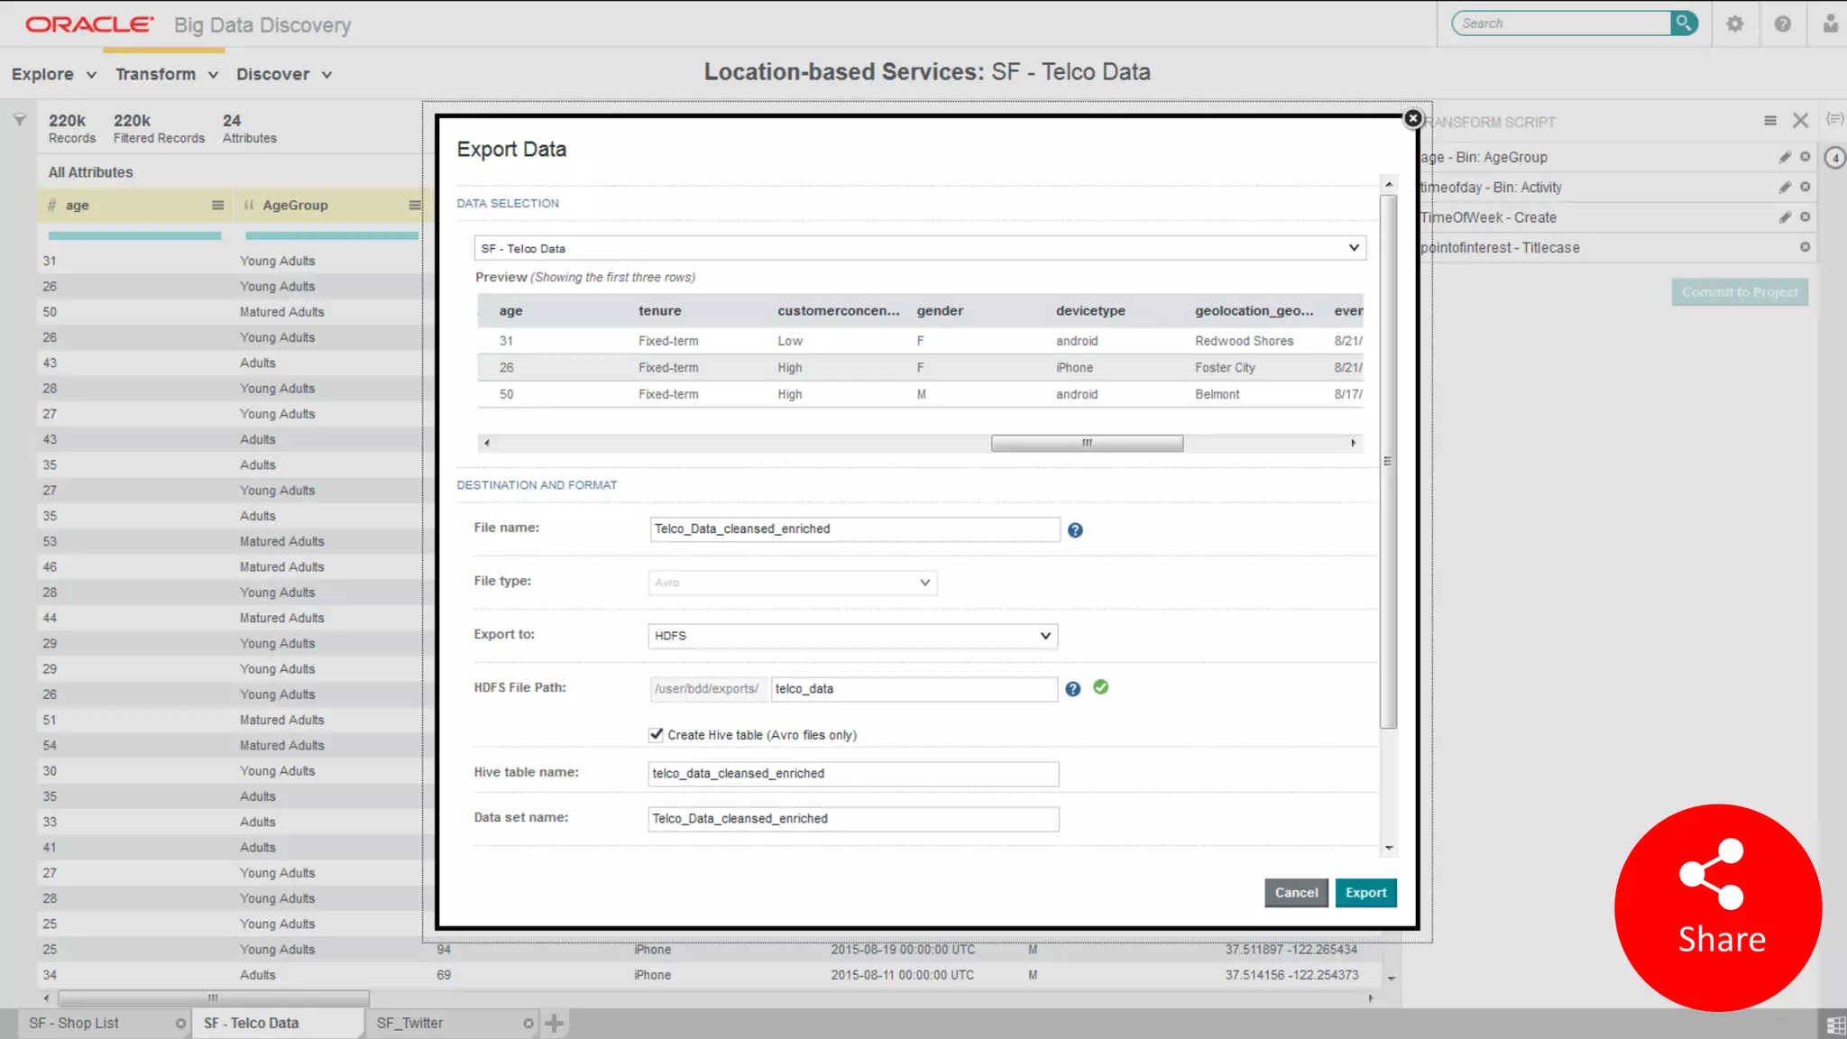This screenshot has width=1847, height=1039.
Task: Close the Export Data dialog
Action: tap(1413, 118)
